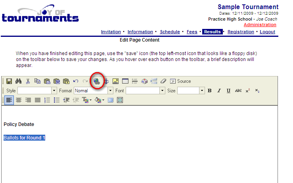Insert an anchor with the anchor icon
Image resolution: width=293 pixels, height=183 pixels.
coord(106,81)
